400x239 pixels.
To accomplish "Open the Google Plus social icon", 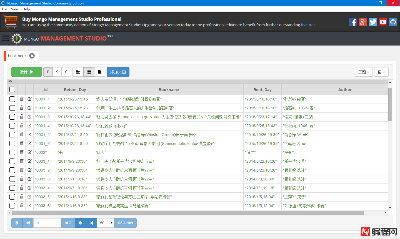I will (x=363, y=22).
